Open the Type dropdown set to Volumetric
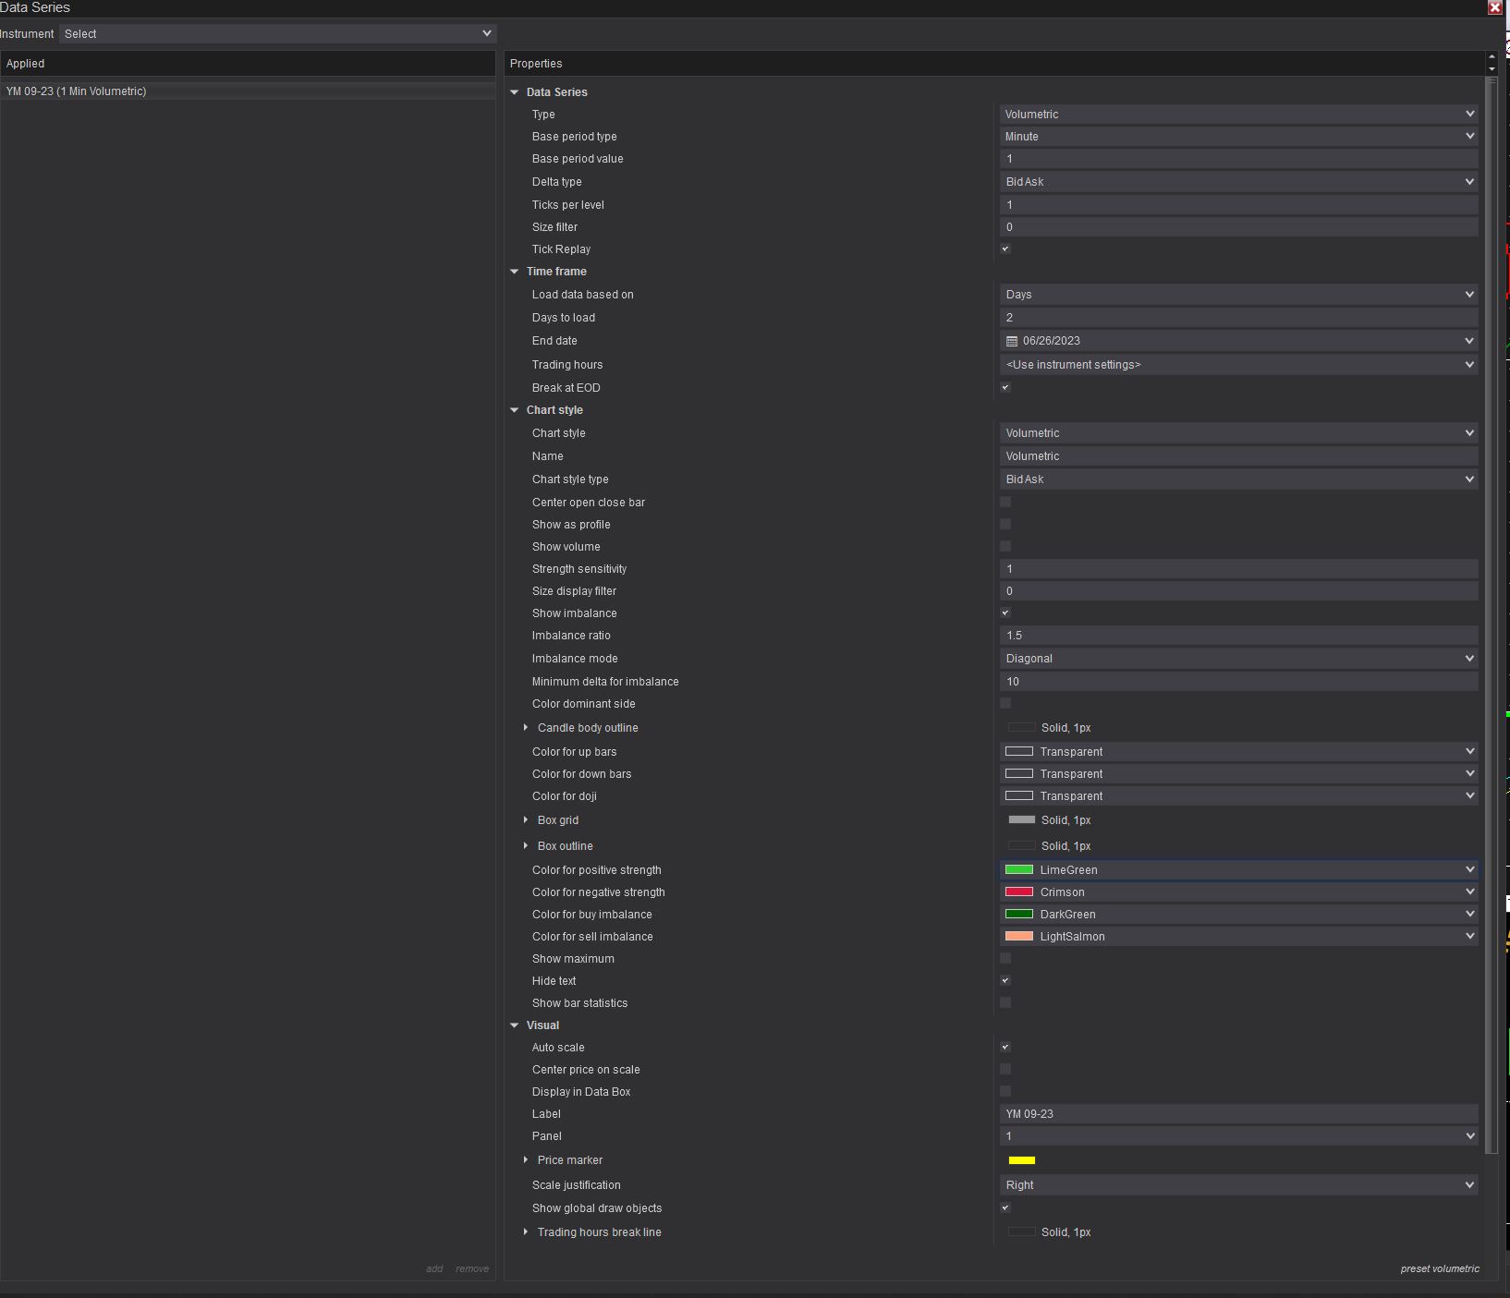The image size is (1510, 1298). point(1238,114)
